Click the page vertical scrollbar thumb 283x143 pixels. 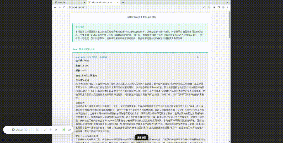[229, 25]
